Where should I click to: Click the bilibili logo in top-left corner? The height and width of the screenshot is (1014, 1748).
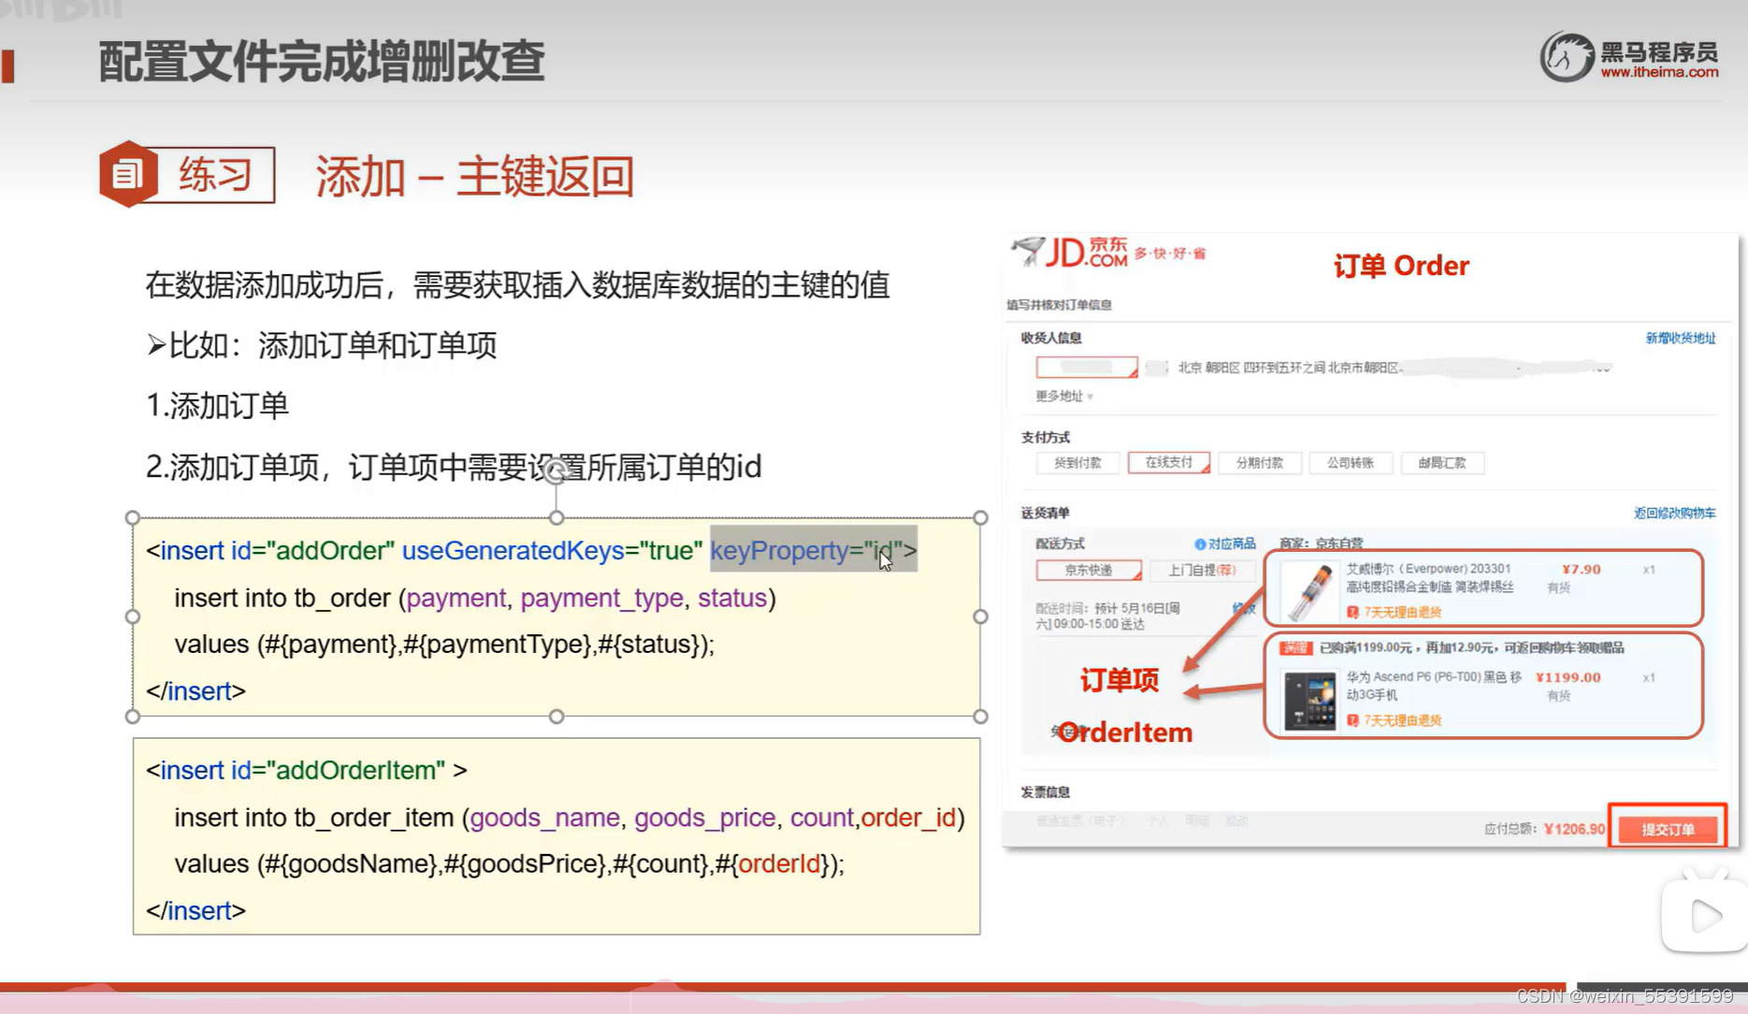[x=56, y=13]
